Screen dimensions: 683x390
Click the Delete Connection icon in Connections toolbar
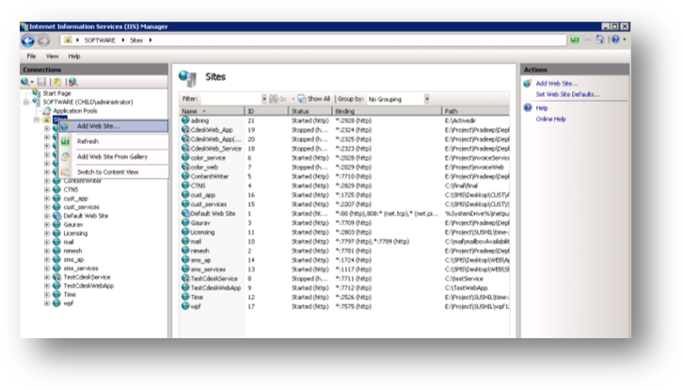pos(72,82)
